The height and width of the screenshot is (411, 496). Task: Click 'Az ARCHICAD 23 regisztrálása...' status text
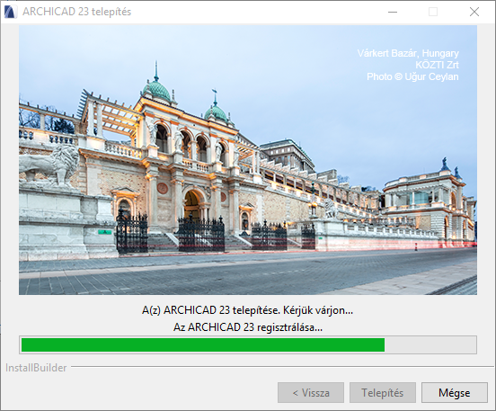[x=248, y=327]
